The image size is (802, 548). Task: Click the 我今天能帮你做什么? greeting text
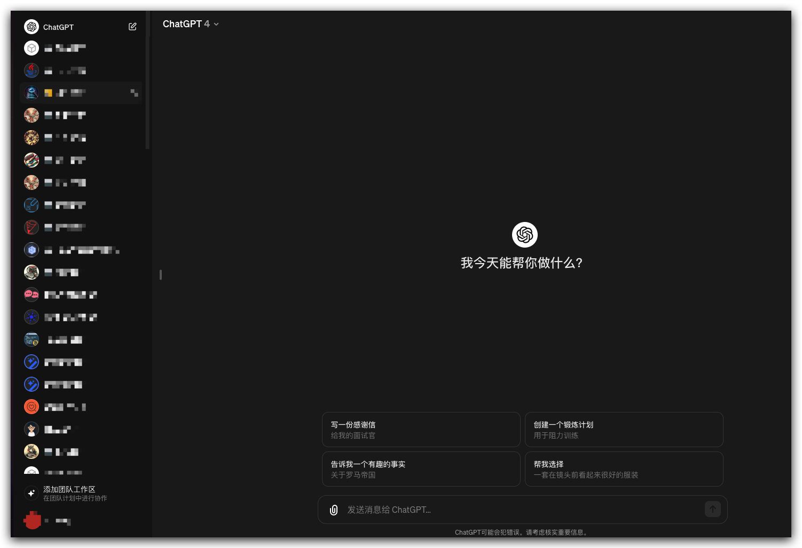(x=522, y=263)
